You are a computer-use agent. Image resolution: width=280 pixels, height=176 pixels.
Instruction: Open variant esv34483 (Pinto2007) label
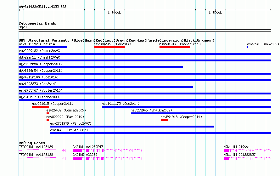coord(69,130)
